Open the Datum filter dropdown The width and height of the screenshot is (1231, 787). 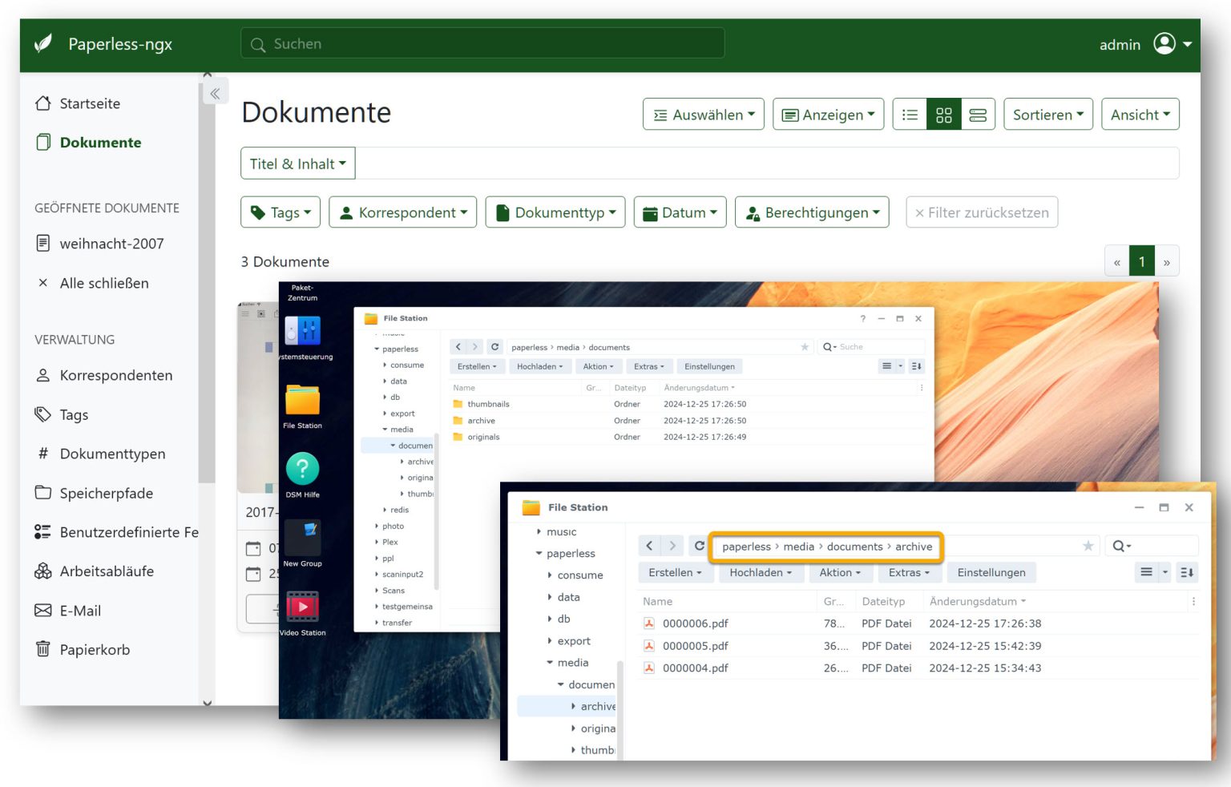click(x=680, y=212)
